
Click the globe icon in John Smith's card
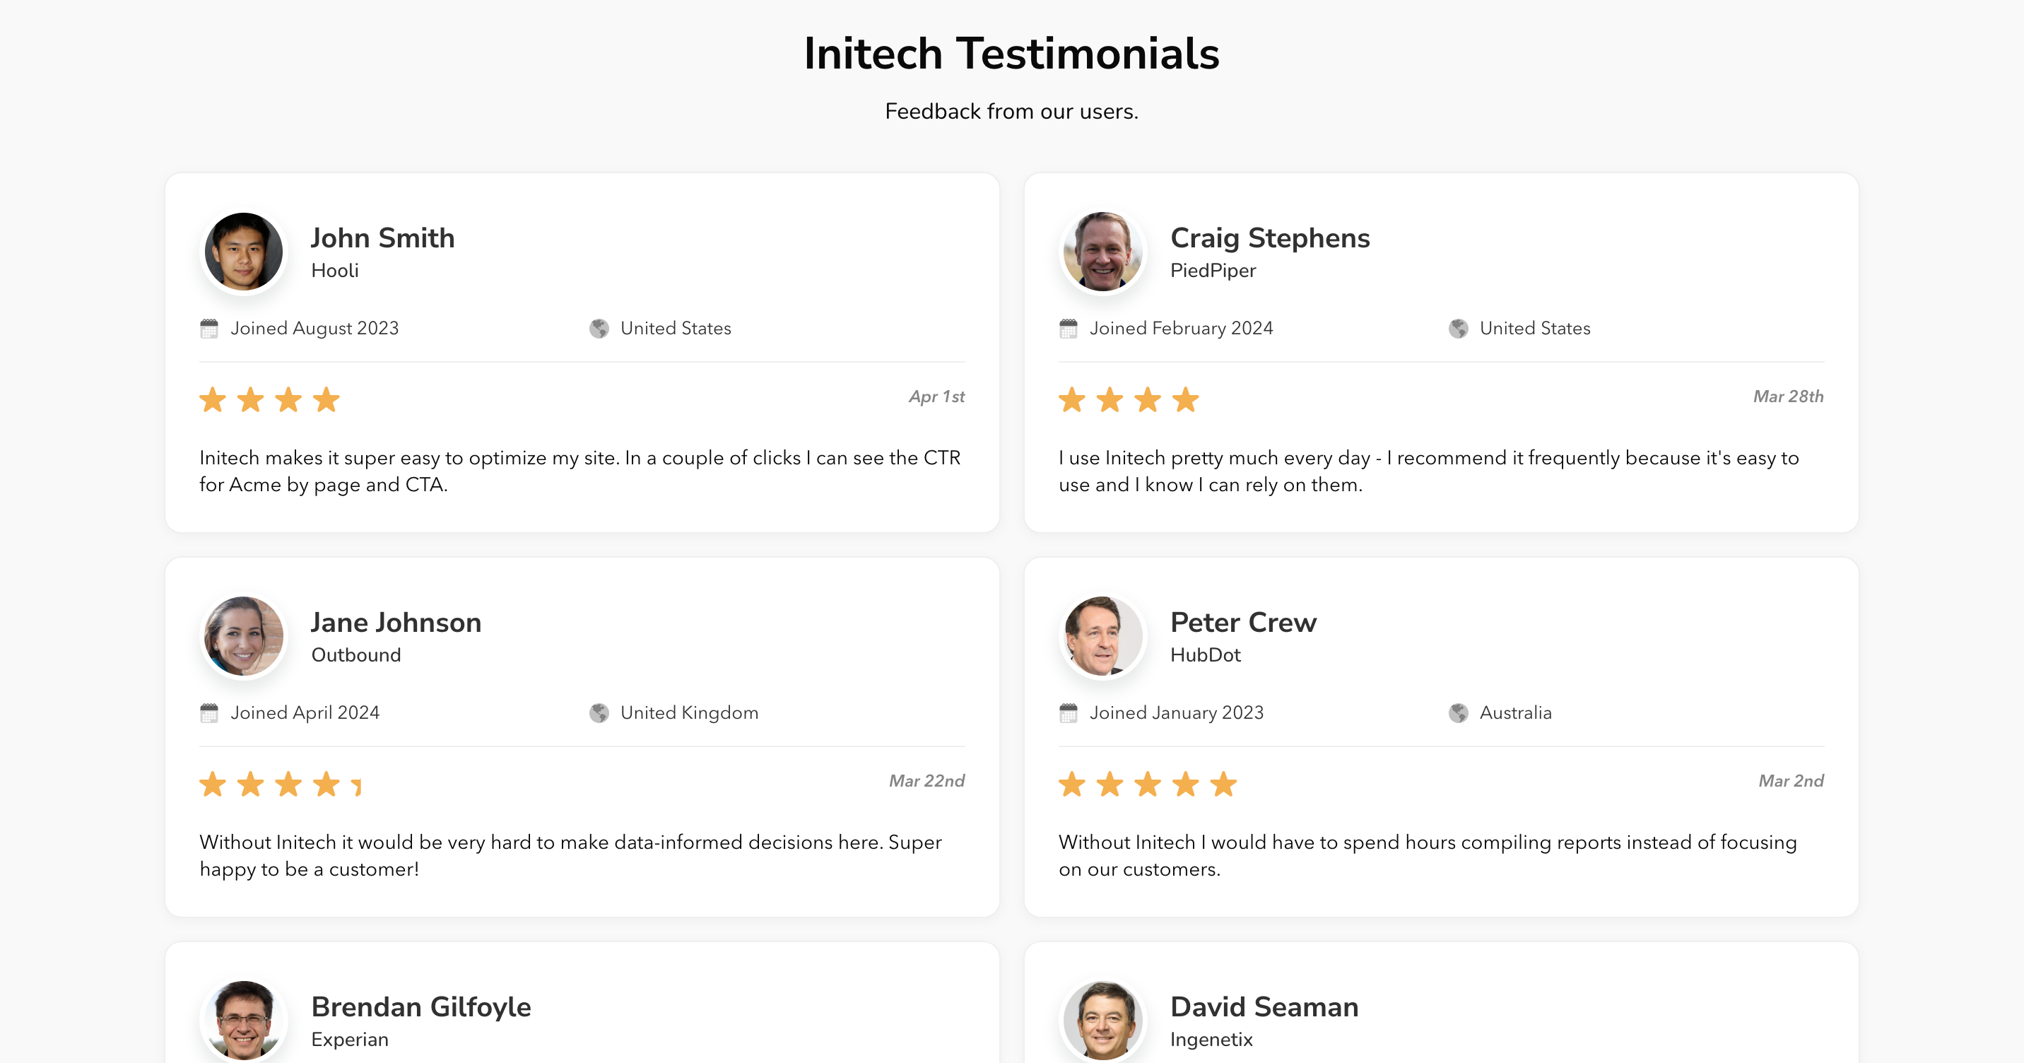tap(599, 329)
